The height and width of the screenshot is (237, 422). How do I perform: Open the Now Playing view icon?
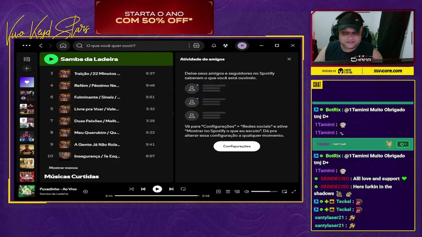coord(218,191)
